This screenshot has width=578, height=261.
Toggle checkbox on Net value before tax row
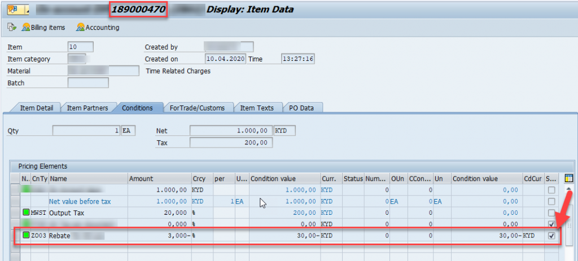point(551,201)
